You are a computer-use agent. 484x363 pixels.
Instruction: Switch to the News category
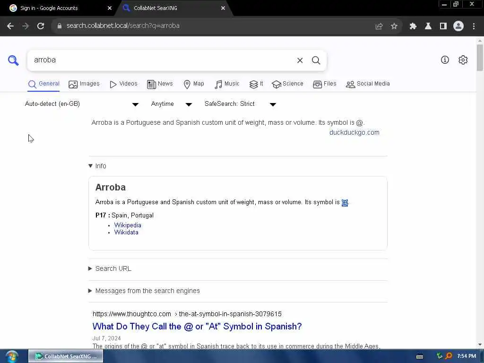pyautogui.click(x=160, y=84)
